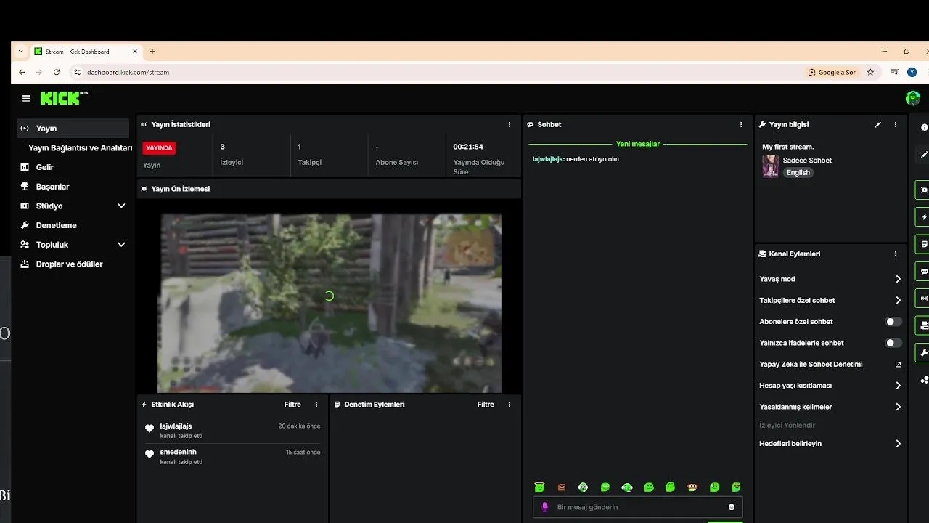929x523 pixels.
Task: View site information icon in address bar
Action: tap(77, 73)
